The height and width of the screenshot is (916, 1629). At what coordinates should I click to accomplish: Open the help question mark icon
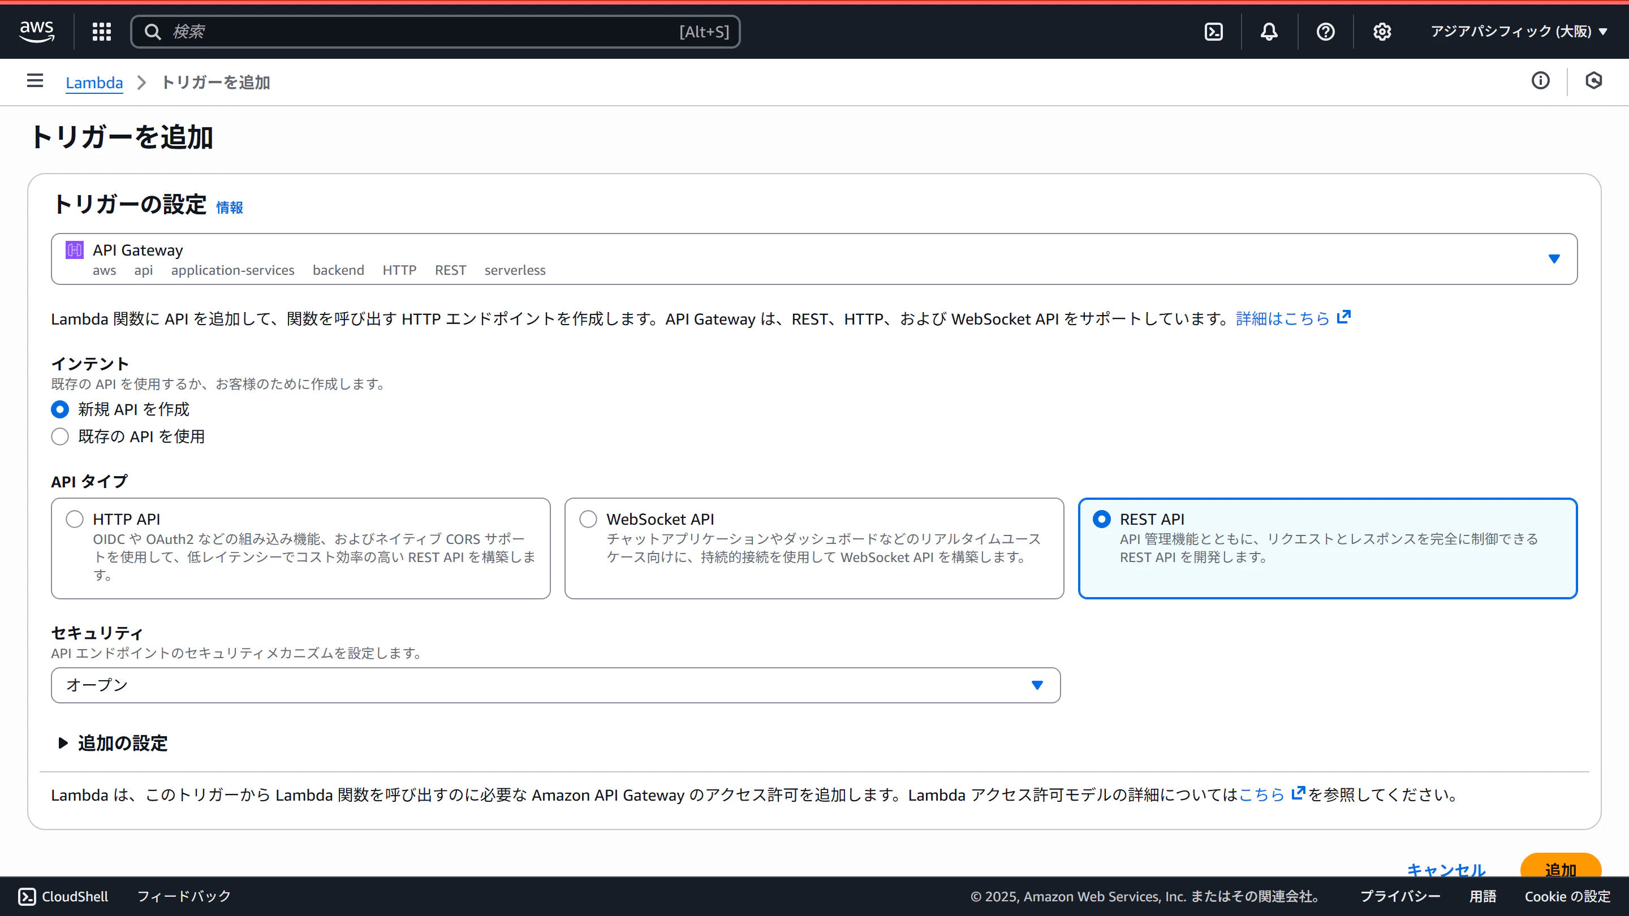tap(1325, 32)
